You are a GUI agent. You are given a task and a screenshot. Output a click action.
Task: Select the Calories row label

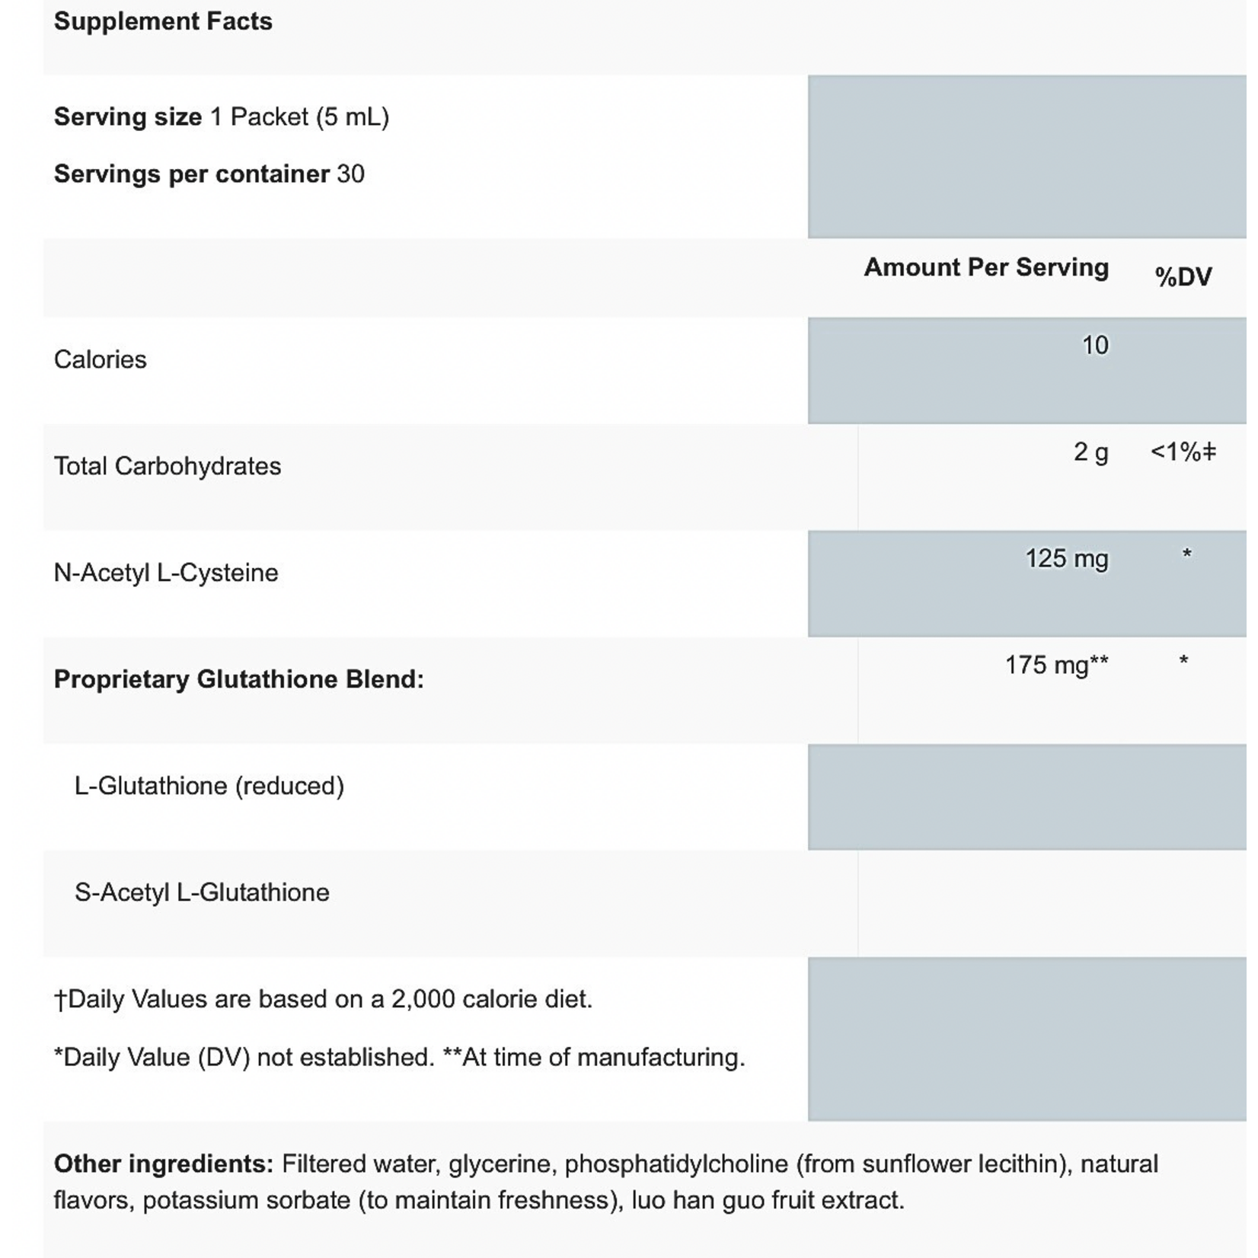pos(100,359)
